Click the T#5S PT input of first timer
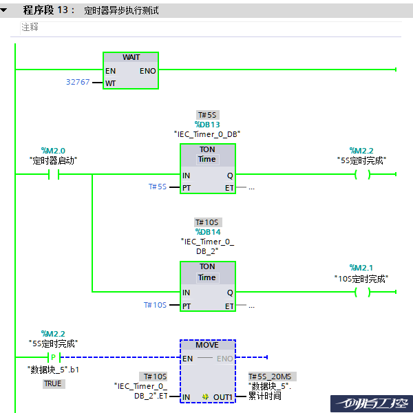Screen dimensions: 413x413 [158, 187]
